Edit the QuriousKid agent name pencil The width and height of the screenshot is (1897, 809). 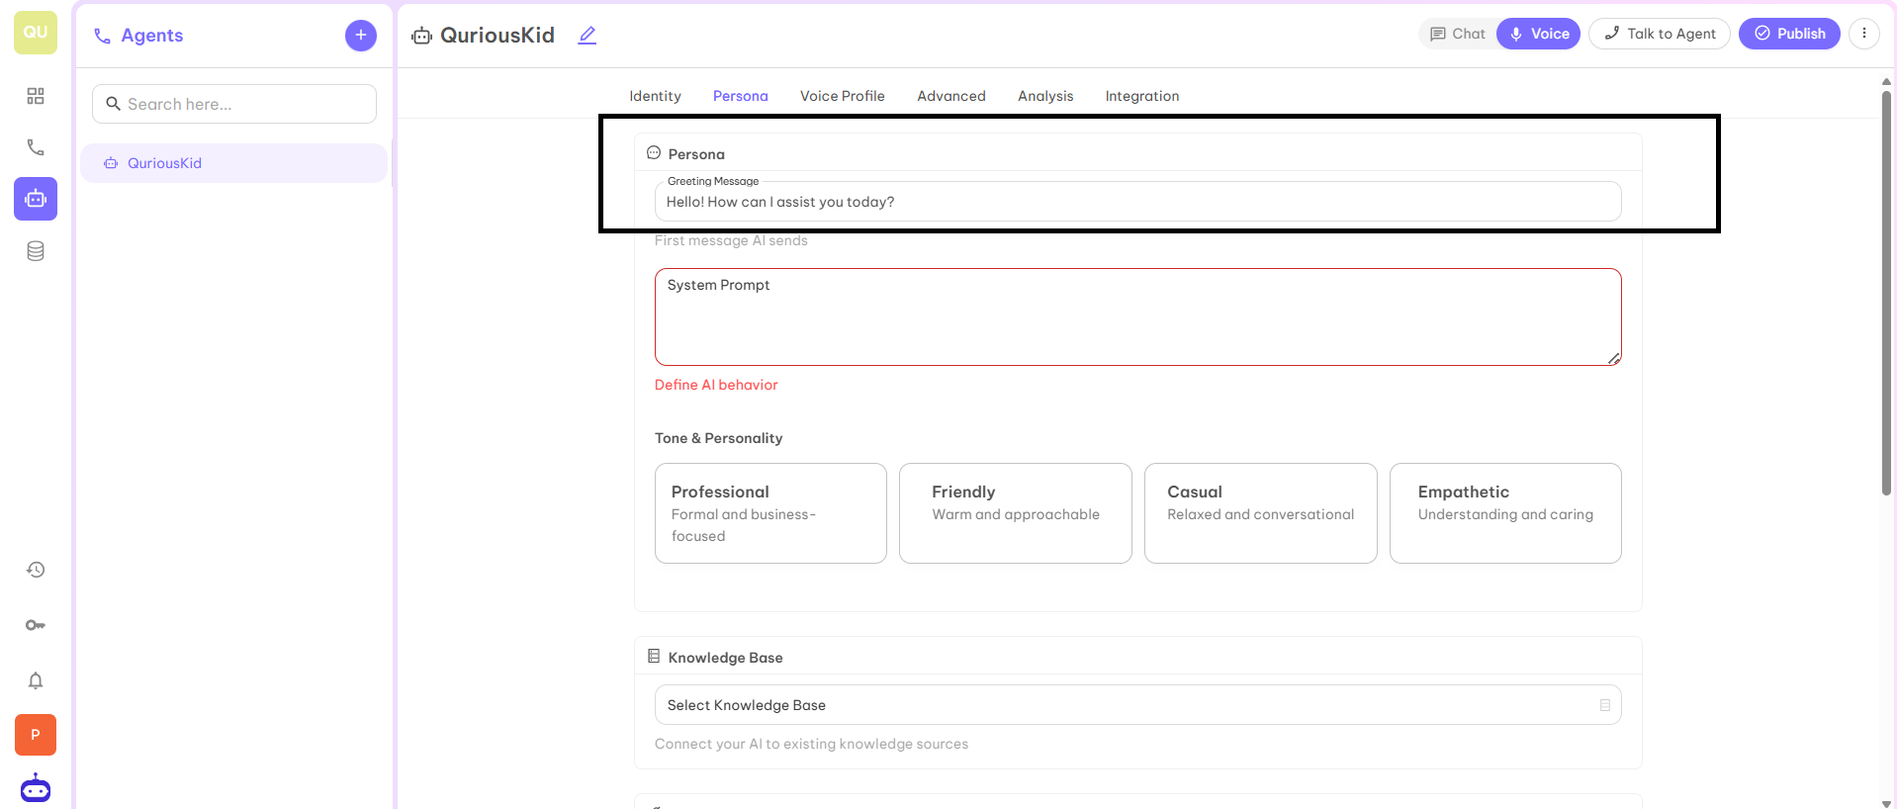pos(587,36)
